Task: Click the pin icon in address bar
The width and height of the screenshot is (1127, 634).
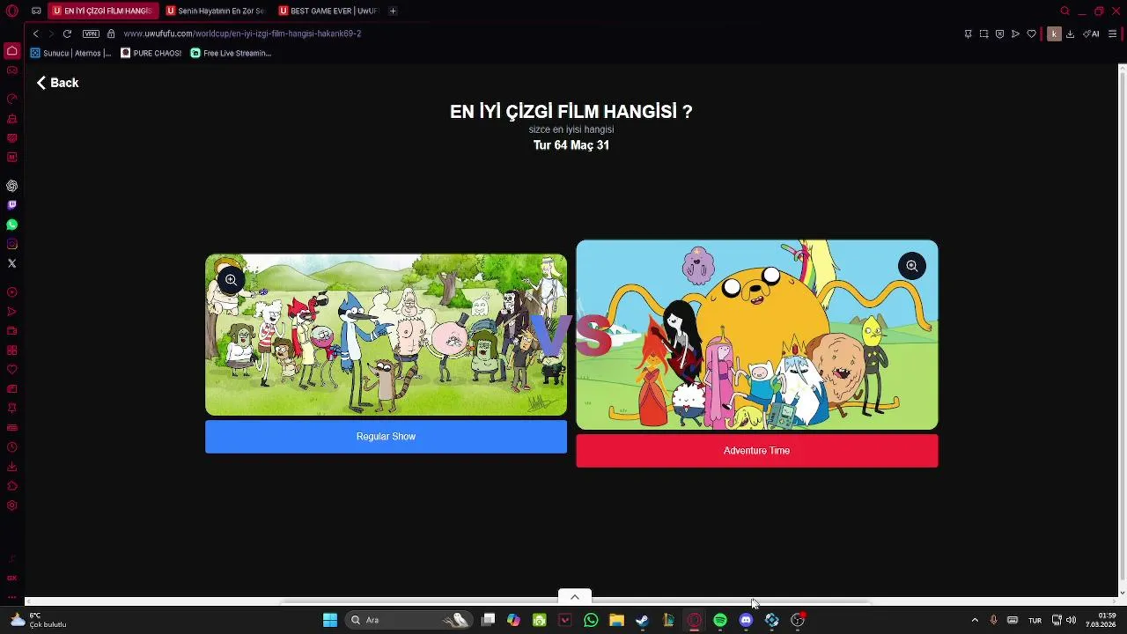Action: (x=968, y=33)
